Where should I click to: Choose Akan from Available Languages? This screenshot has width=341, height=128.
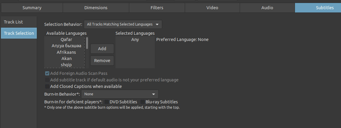66,59
